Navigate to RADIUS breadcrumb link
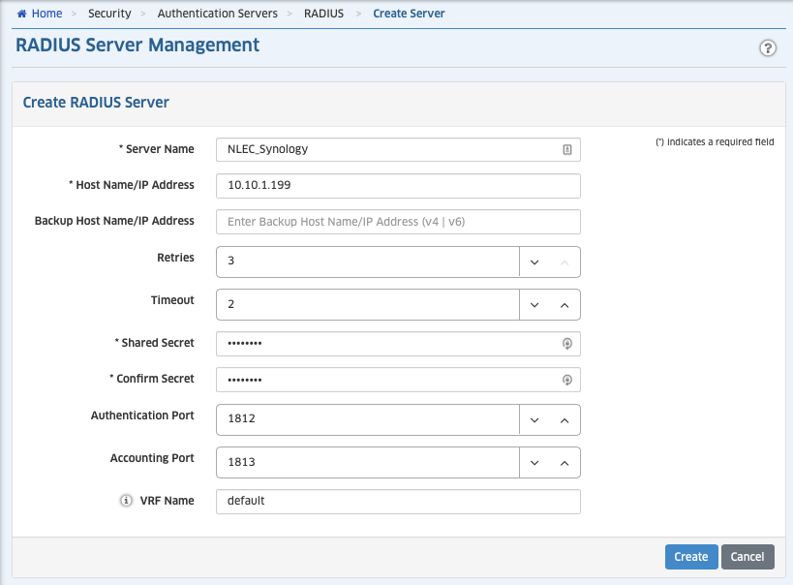 pyautogui.click(x=323, y=14)
